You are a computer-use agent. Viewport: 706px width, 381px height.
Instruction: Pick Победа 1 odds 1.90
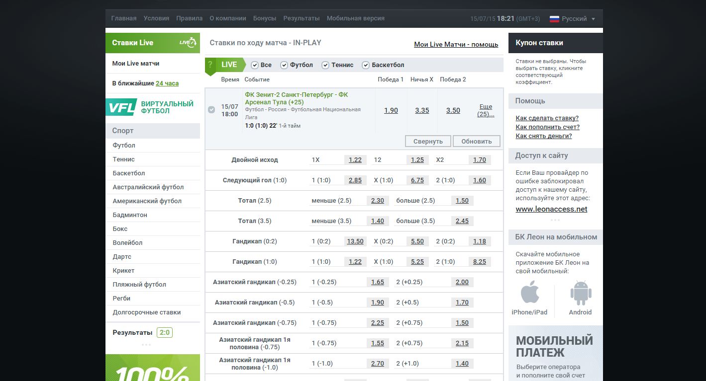pyautogui.click(x=391, y=110)
